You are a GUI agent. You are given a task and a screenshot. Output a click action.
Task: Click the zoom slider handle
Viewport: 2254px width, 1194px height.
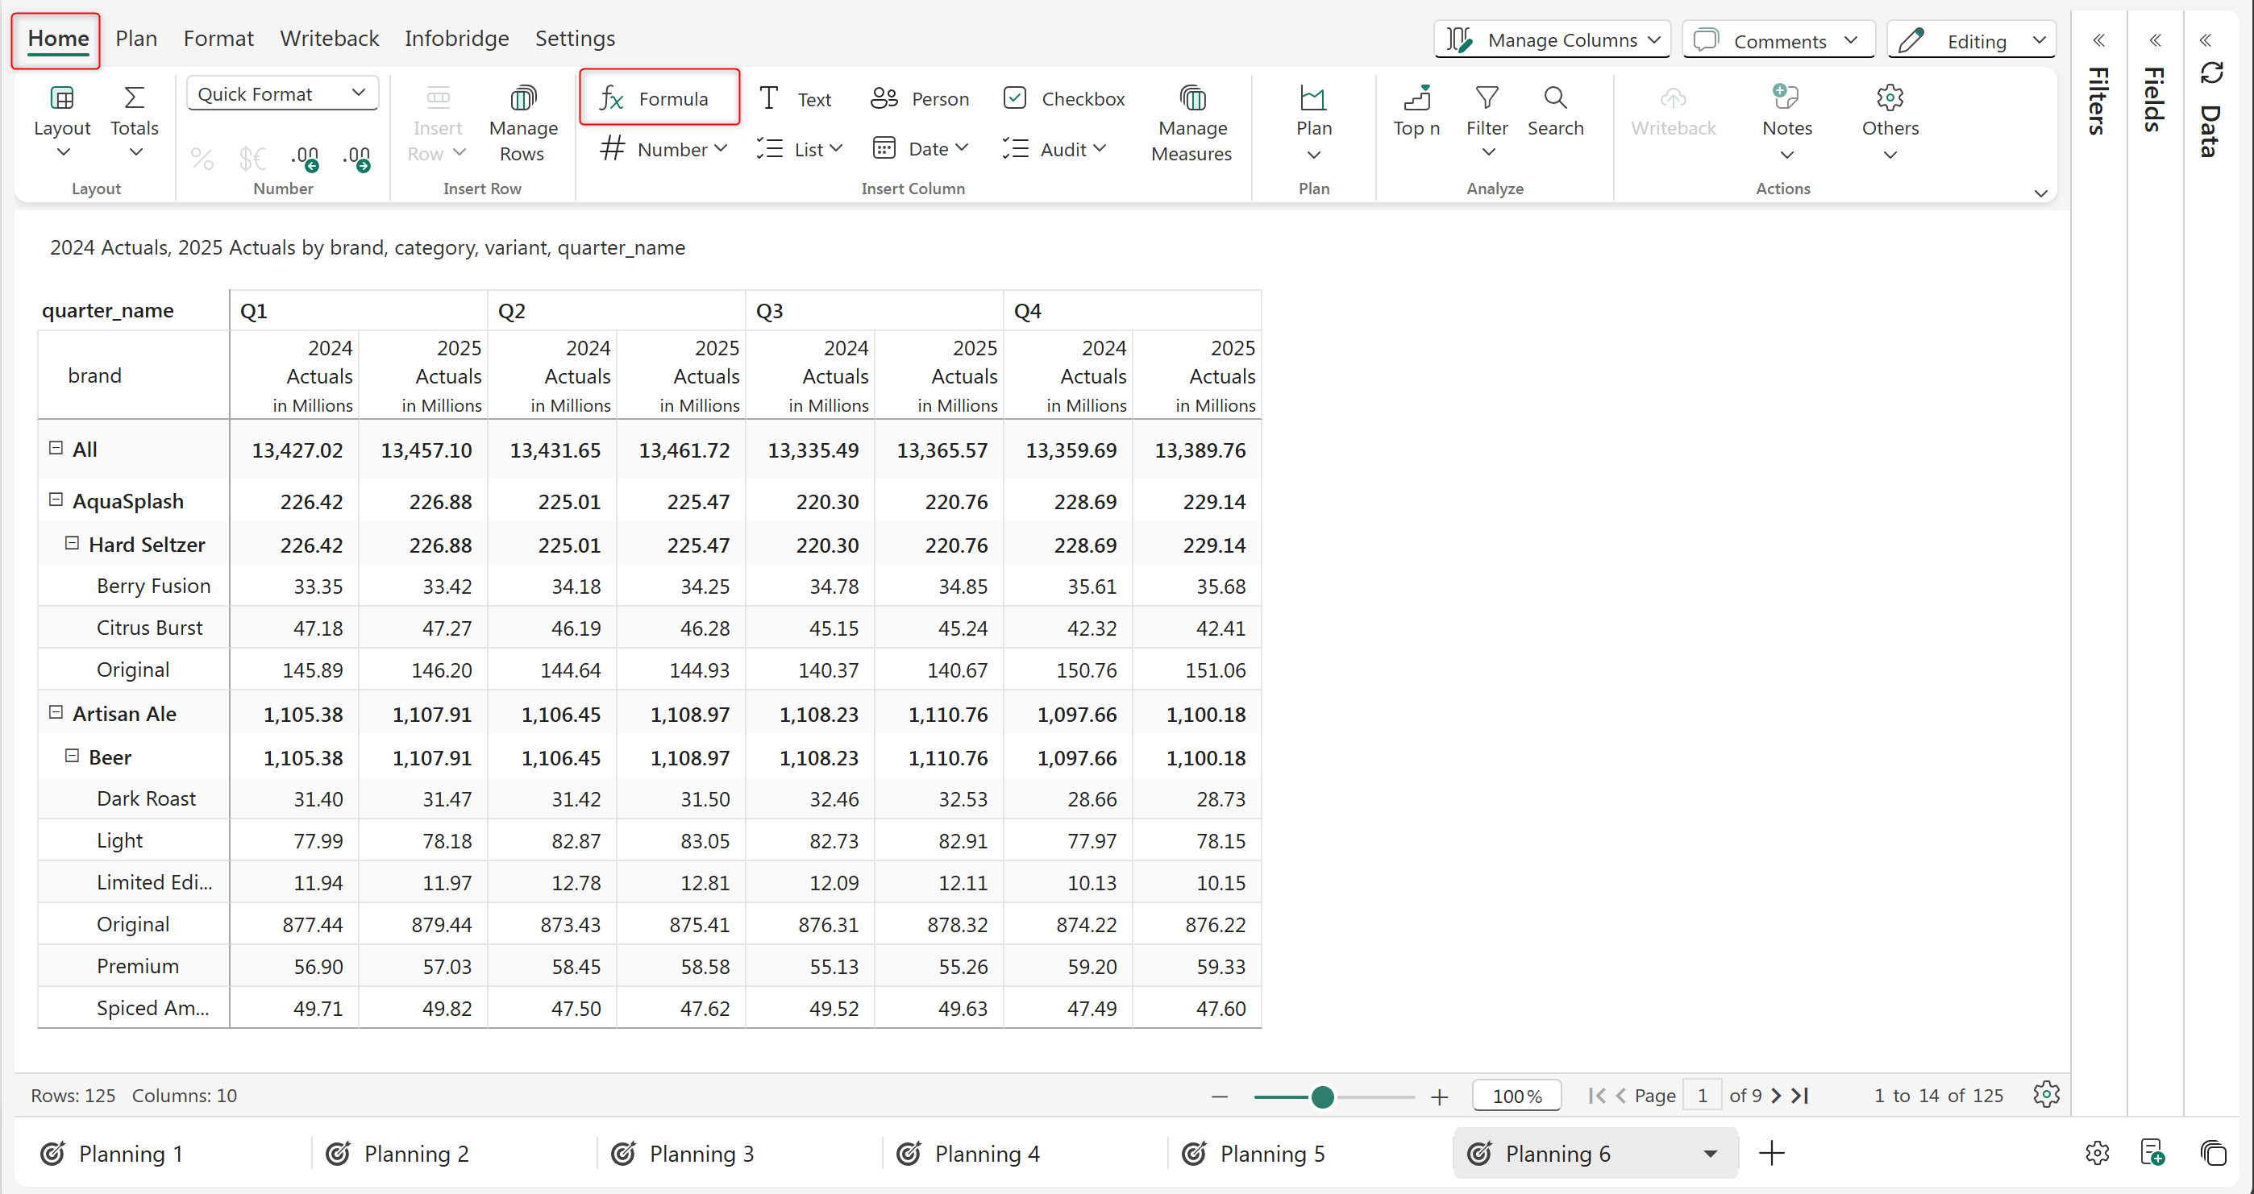1322,1096
